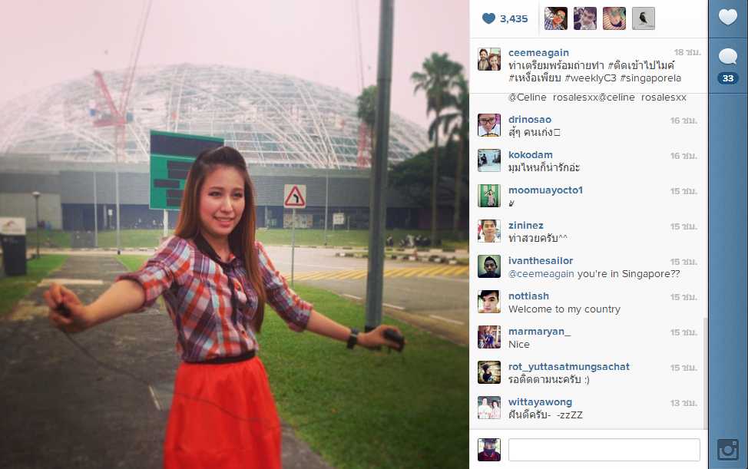Open wittayawong's profile link

(x=540, y=401)
